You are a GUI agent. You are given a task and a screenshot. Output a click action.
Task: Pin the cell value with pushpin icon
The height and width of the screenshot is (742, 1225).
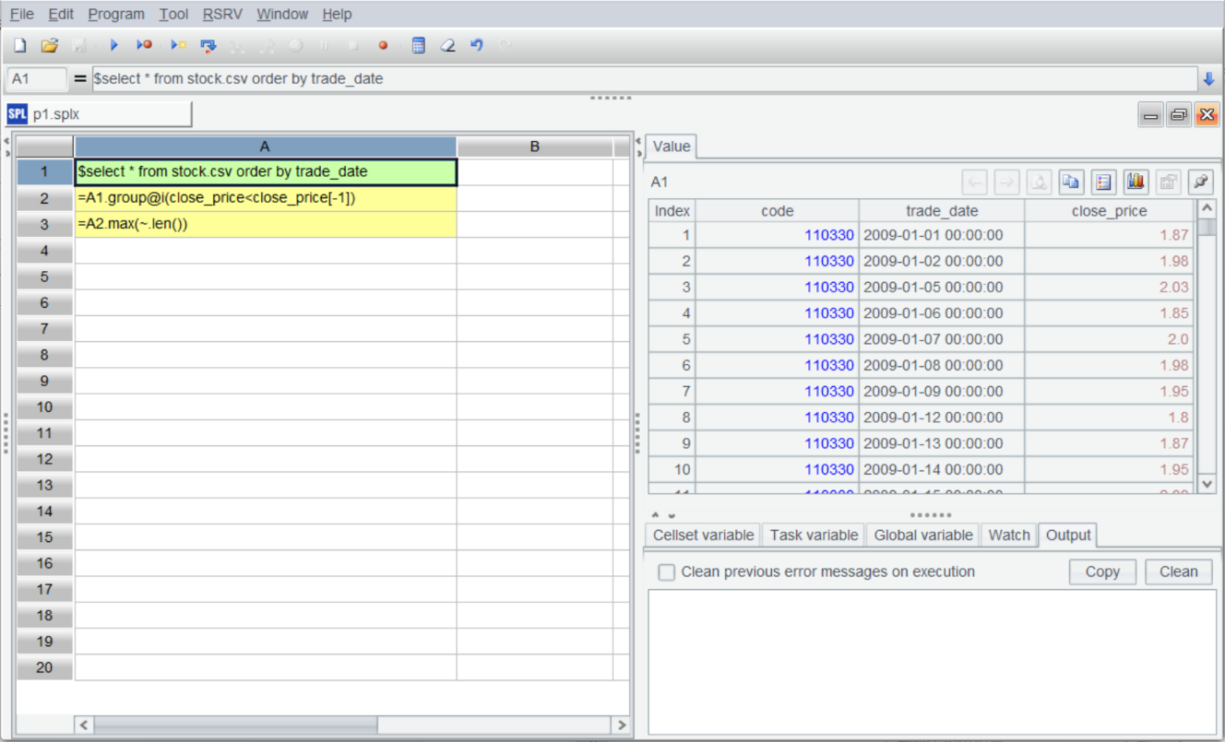click(x=1200, y=183)
